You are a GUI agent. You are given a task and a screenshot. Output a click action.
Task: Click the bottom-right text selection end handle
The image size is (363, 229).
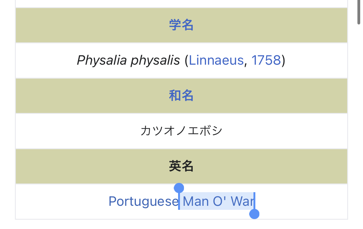click(x=254, y=214)
